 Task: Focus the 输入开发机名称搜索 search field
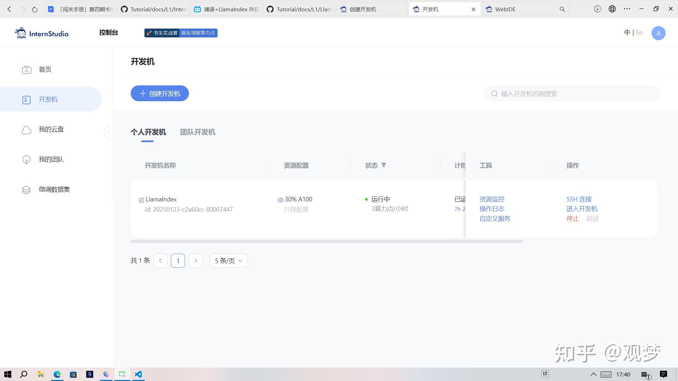coord(572,93)
